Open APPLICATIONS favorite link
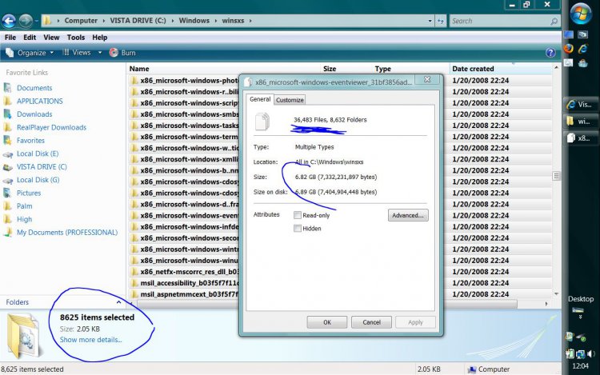 (x=40, y=101)
